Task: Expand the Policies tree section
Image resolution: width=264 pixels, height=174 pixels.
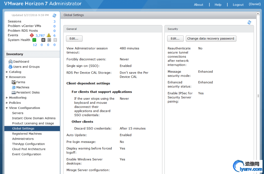Action: 7,103
